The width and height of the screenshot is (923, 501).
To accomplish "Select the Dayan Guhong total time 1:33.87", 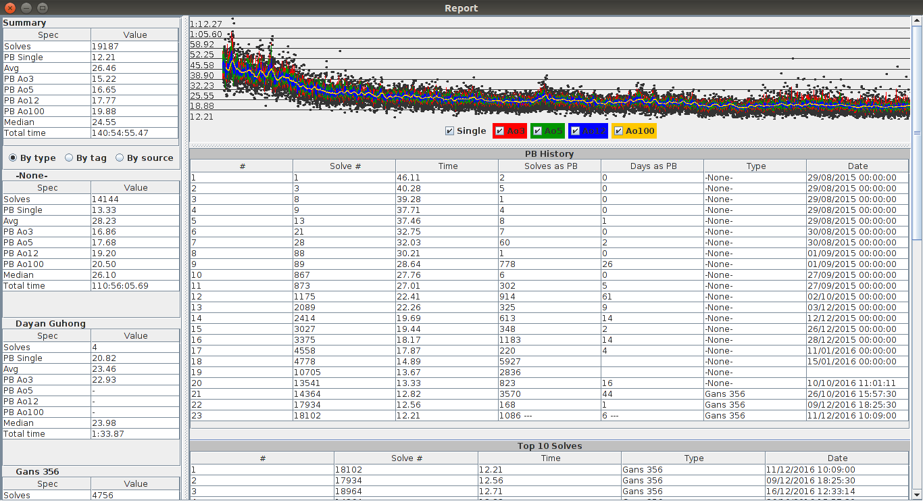I will tap(135, 434).
